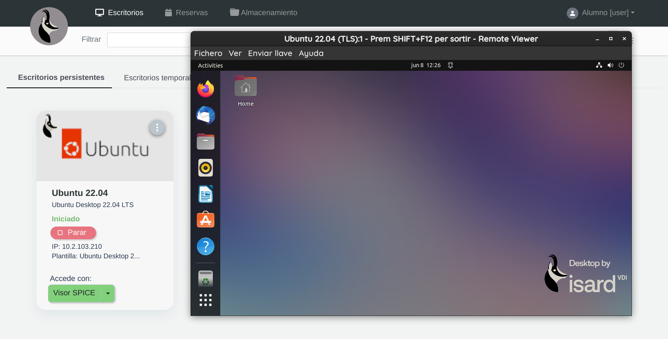Launch Rhythmbox music player
The image size is (668, 339).
coord(206,168)
